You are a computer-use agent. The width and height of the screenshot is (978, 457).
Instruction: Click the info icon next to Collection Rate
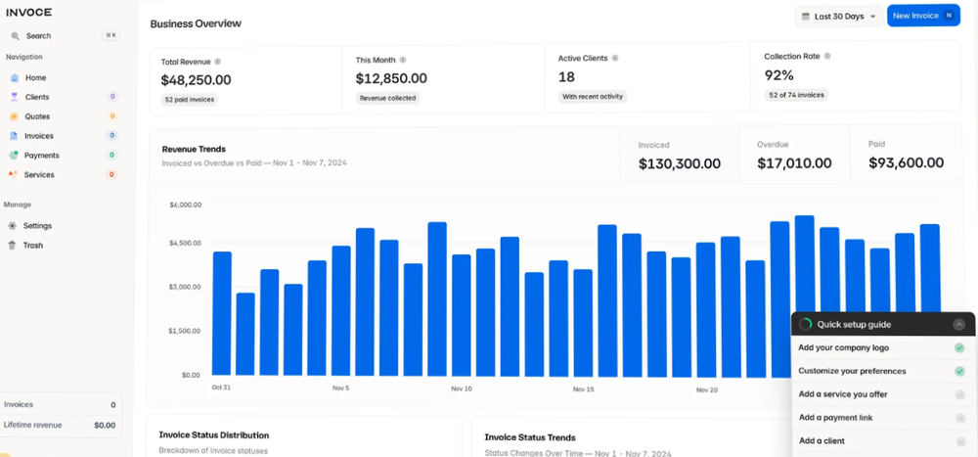(x=827, y=56)
